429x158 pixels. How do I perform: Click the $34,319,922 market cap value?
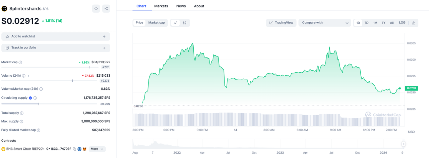[x=101, y=62]
